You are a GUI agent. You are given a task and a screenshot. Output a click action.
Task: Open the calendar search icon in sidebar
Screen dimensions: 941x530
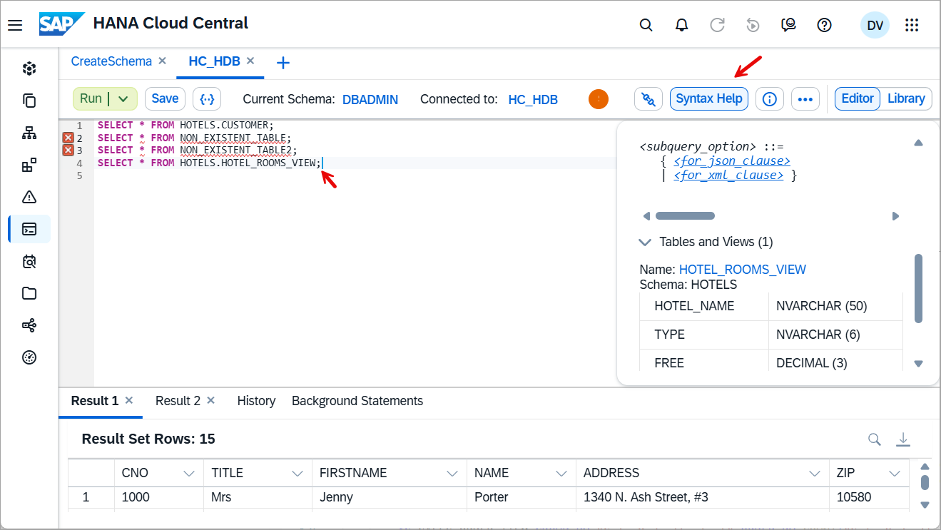point(29,261)
